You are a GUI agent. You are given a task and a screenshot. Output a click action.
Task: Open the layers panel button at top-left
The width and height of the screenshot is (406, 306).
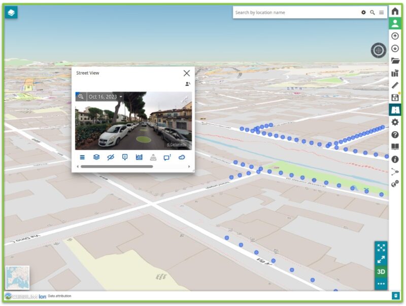click(11, 12)
